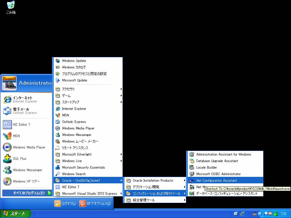Click the Outlook Express icon in All Programs list
The height and width of the screenshot is (218, 291).
pos(58,121)
